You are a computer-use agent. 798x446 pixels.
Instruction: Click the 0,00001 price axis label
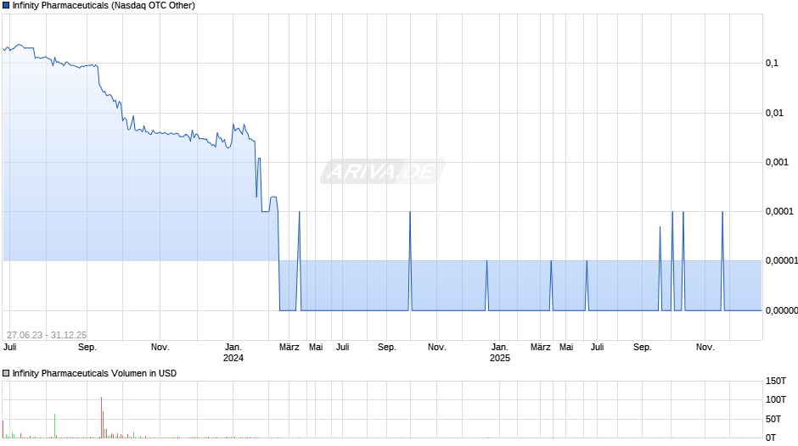click(782, 261)
